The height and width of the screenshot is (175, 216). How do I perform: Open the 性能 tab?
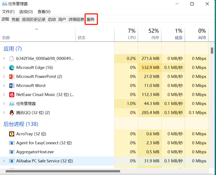[x=16, y=19]
